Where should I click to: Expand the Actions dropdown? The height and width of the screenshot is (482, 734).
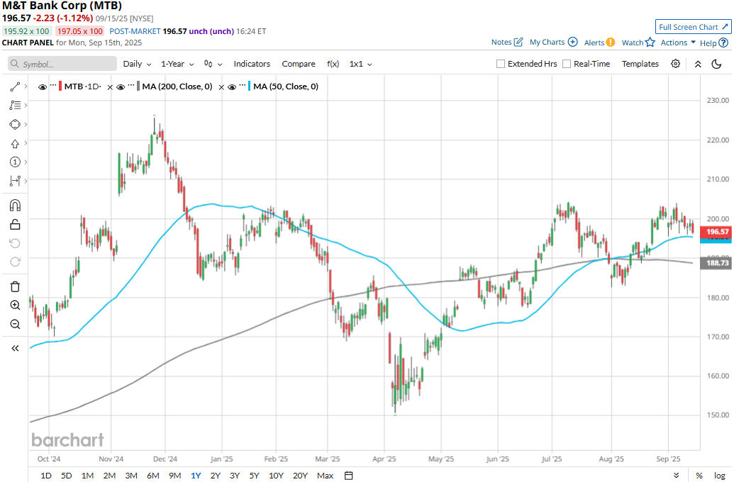678,42
